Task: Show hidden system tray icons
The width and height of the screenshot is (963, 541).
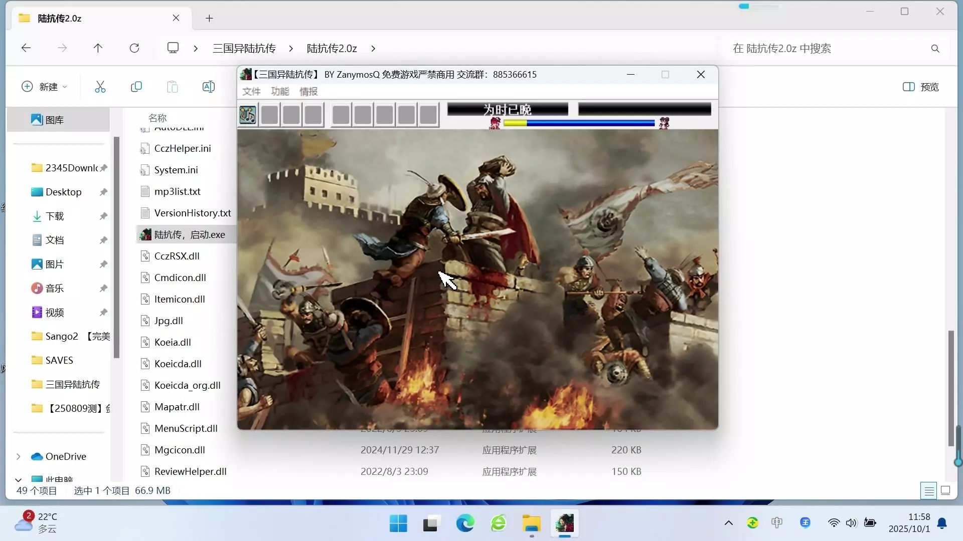Action: point(729,523)
